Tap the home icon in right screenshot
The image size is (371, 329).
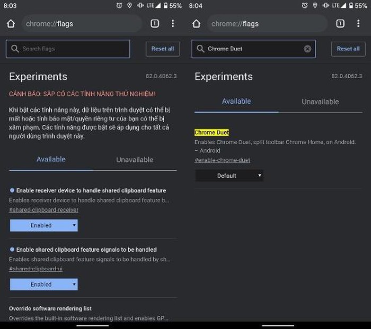click(x=197, y=24)
